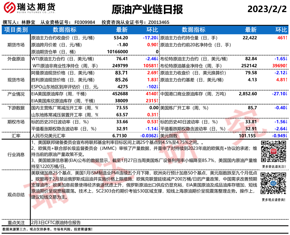Click the 期货市场 category cell

click(16, 45)
